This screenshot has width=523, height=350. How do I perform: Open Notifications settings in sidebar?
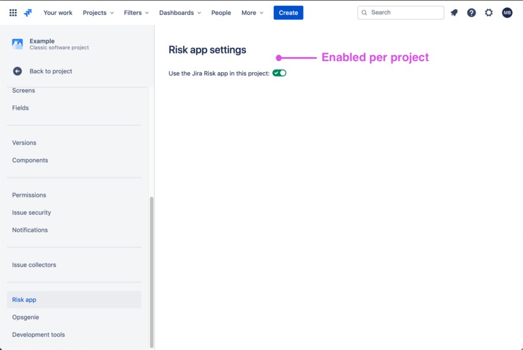pyautogui.click(x=30, y=230)
